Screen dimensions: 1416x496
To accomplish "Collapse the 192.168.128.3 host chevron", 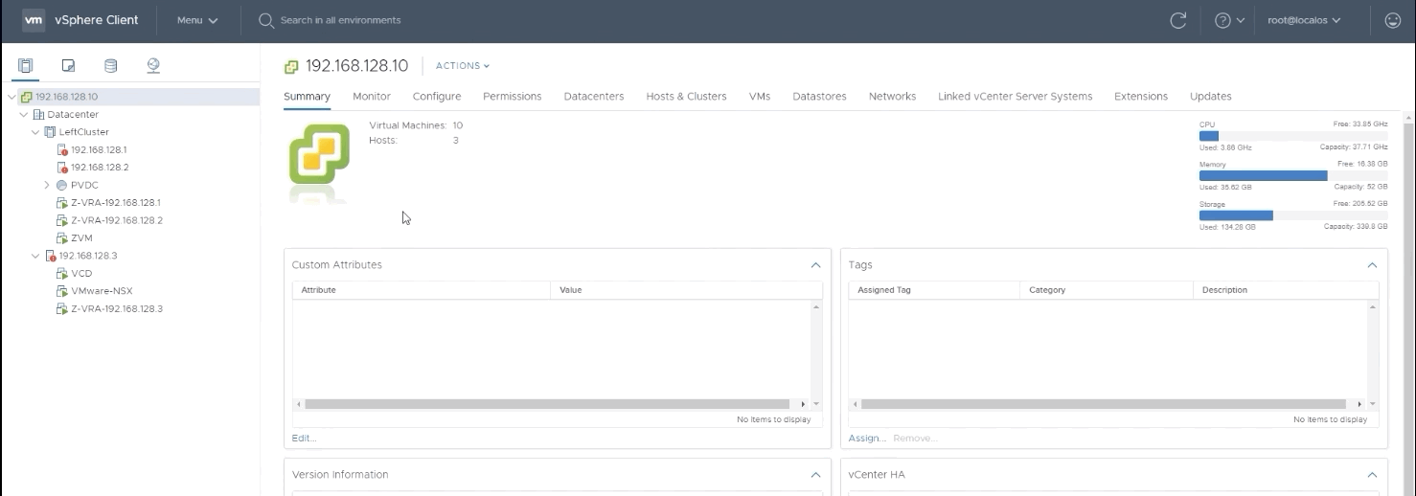I will 35,256.
